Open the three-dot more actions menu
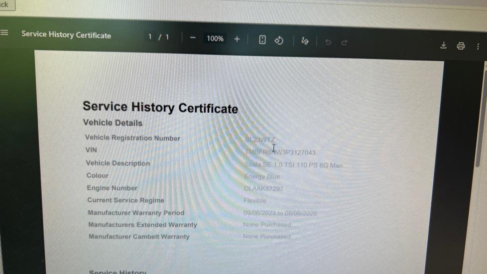Viewport: 487px width, 274px height. coord(478,46)
